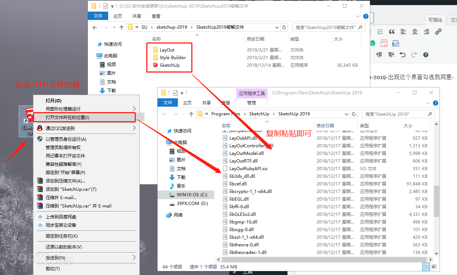This screenshot has height=275, width=457.
Task: Click the 修改日期 column header in SketchUp 2019 window
Action: tap(325, 126)
